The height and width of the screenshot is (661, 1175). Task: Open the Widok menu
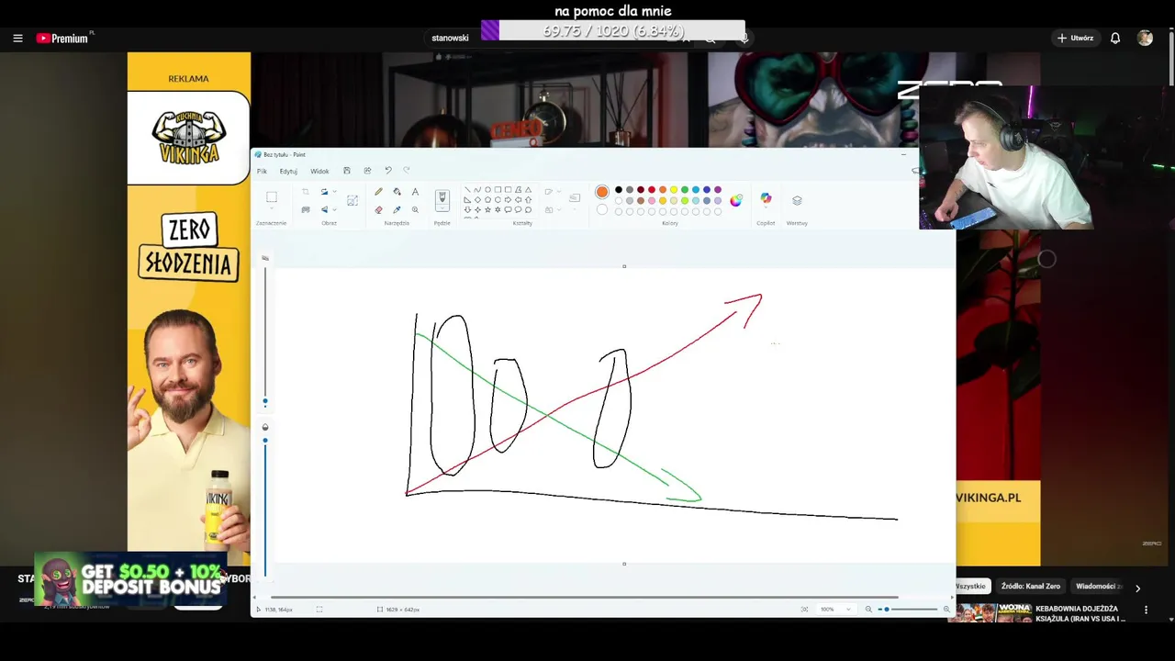(x=319, y=172)
